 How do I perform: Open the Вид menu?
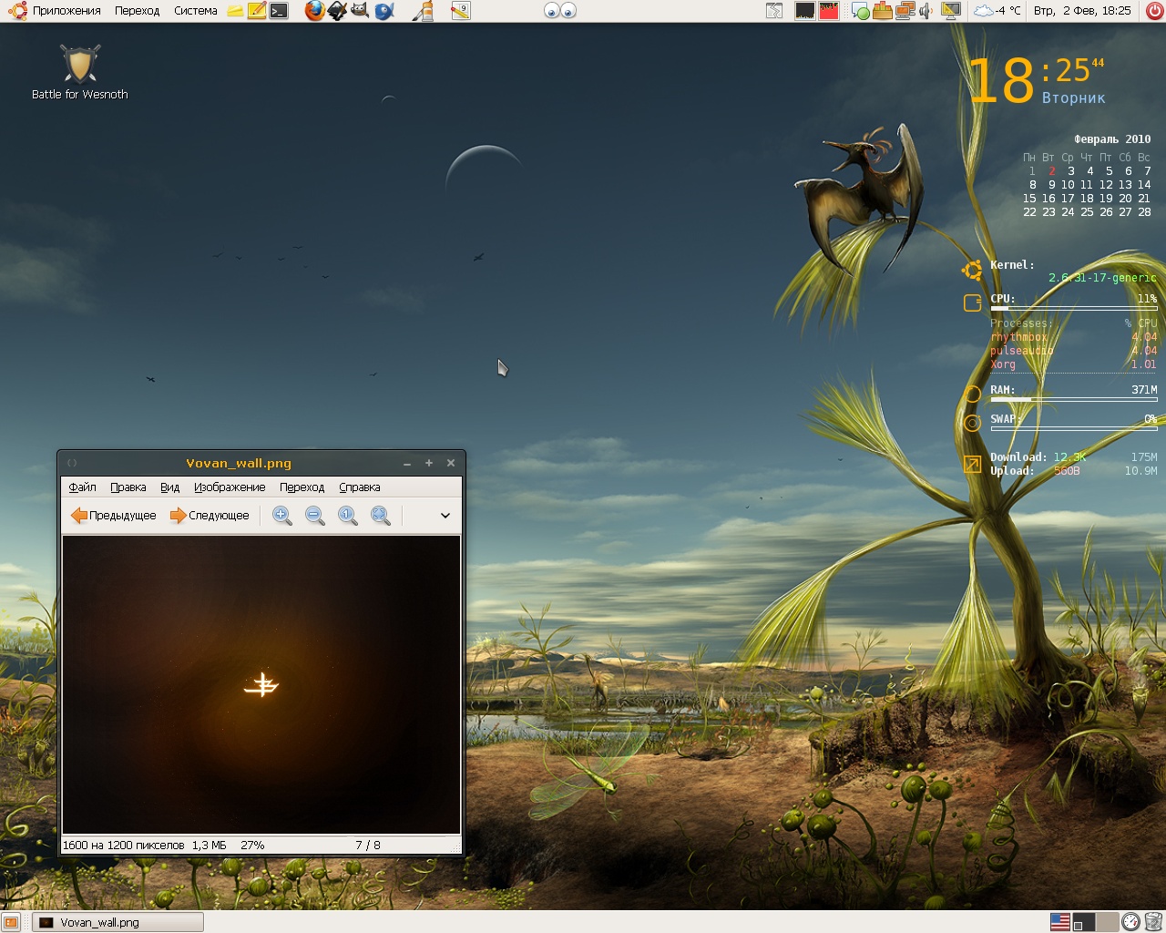click(x=169, y=487)
